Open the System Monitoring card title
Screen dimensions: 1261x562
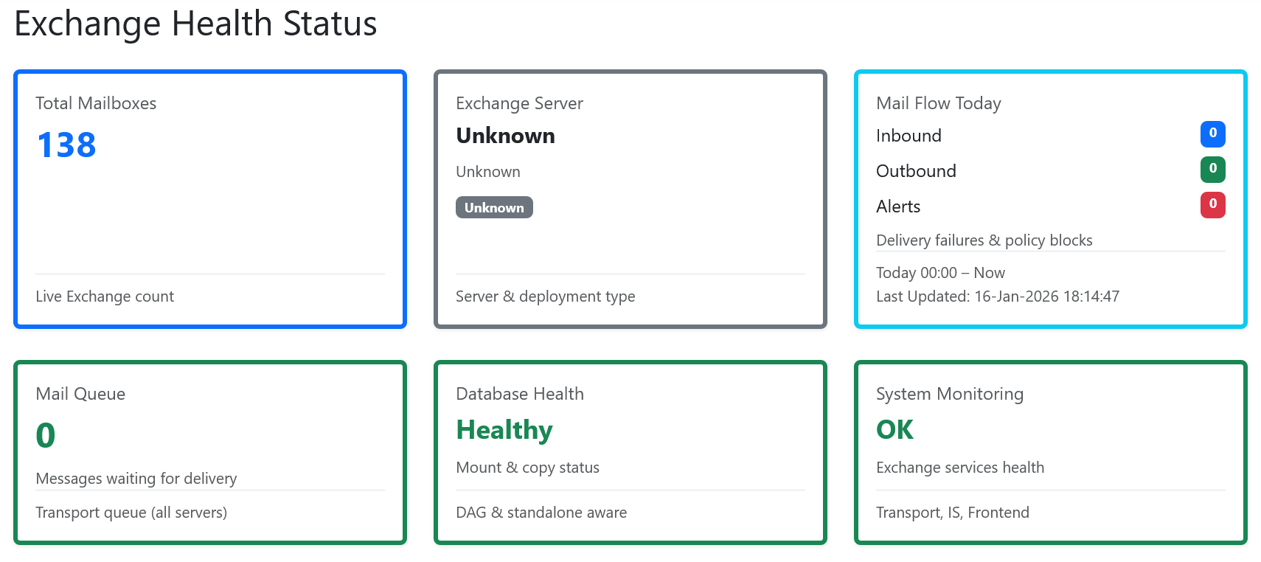[949, 394]
